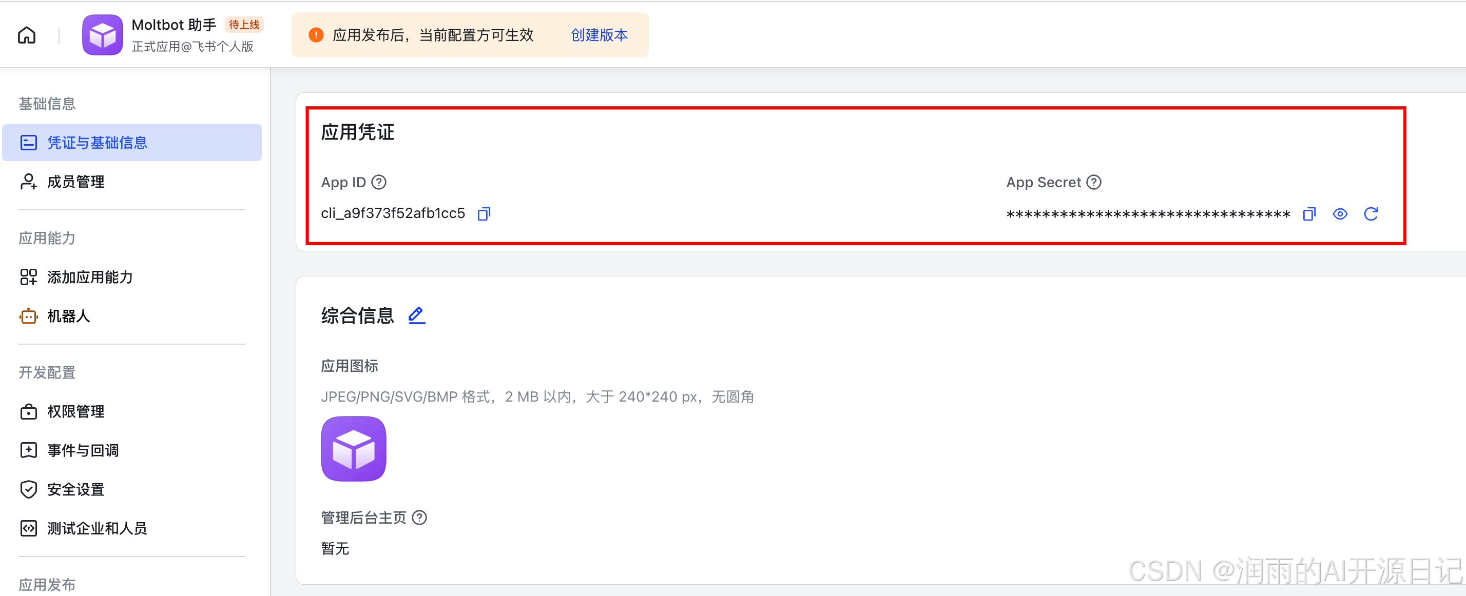
Task: Click the warning icon in the notice banner
Action: (x=316, y=35)
